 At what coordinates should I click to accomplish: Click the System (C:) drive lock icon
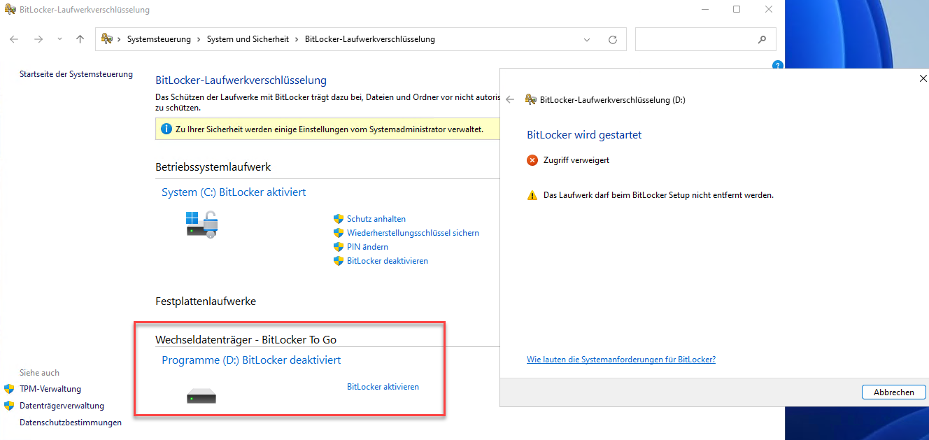pyautogui.click(x=201, y=225)
